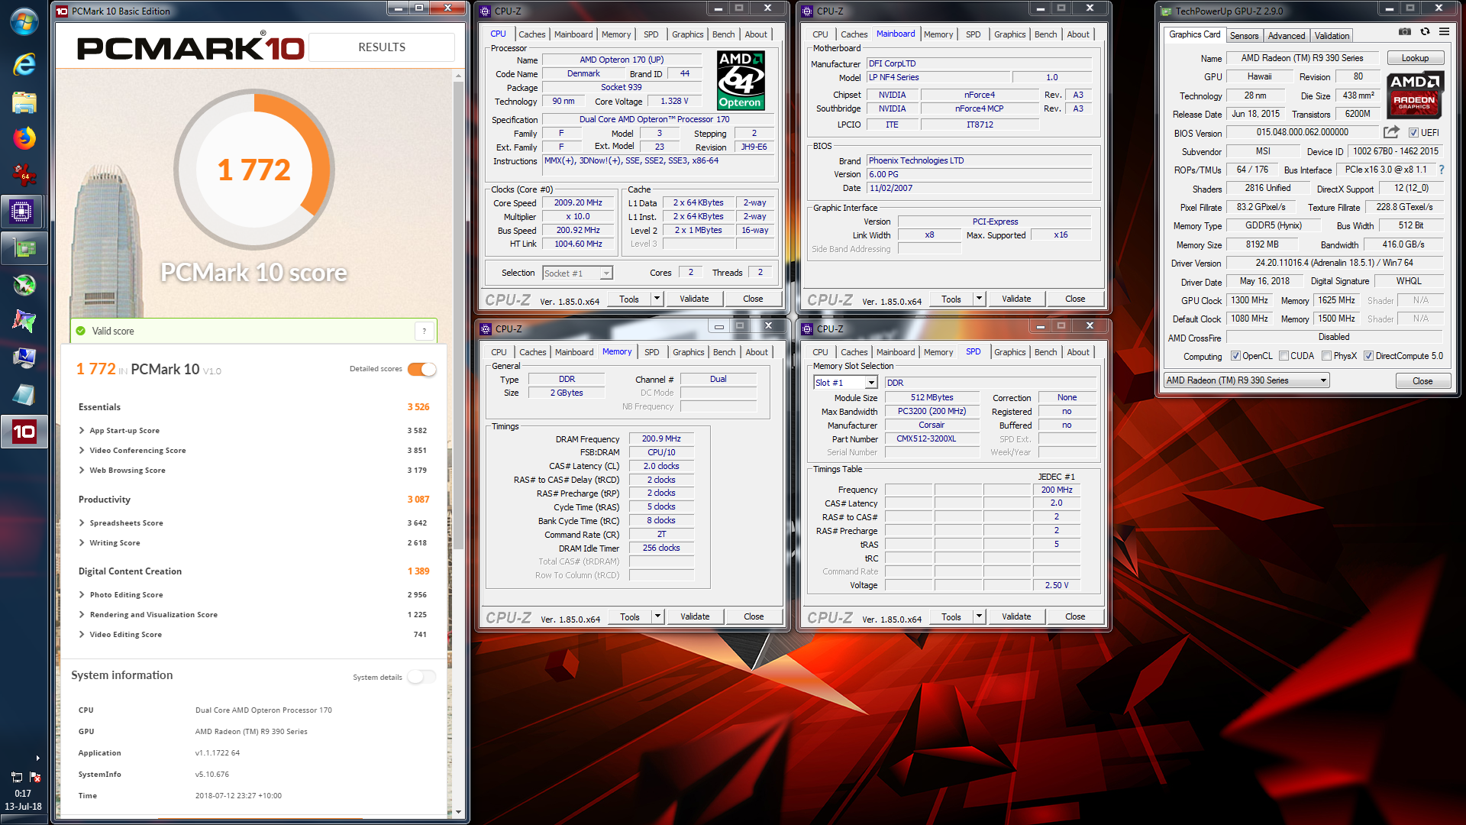Open the Socket #1 selection dropdown
This screenshot has height=825, width=1466.
point(577,273)
